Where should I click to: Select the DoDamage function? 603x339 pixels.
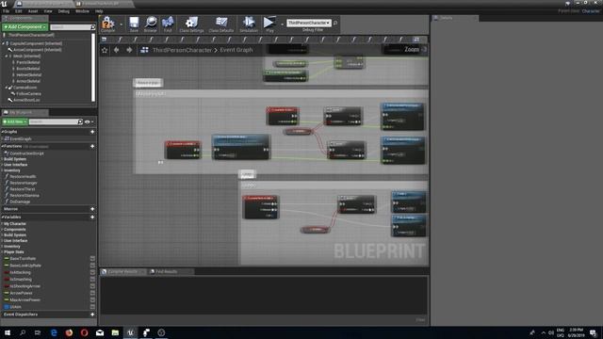pyautogui.click(x=20, y=202)
